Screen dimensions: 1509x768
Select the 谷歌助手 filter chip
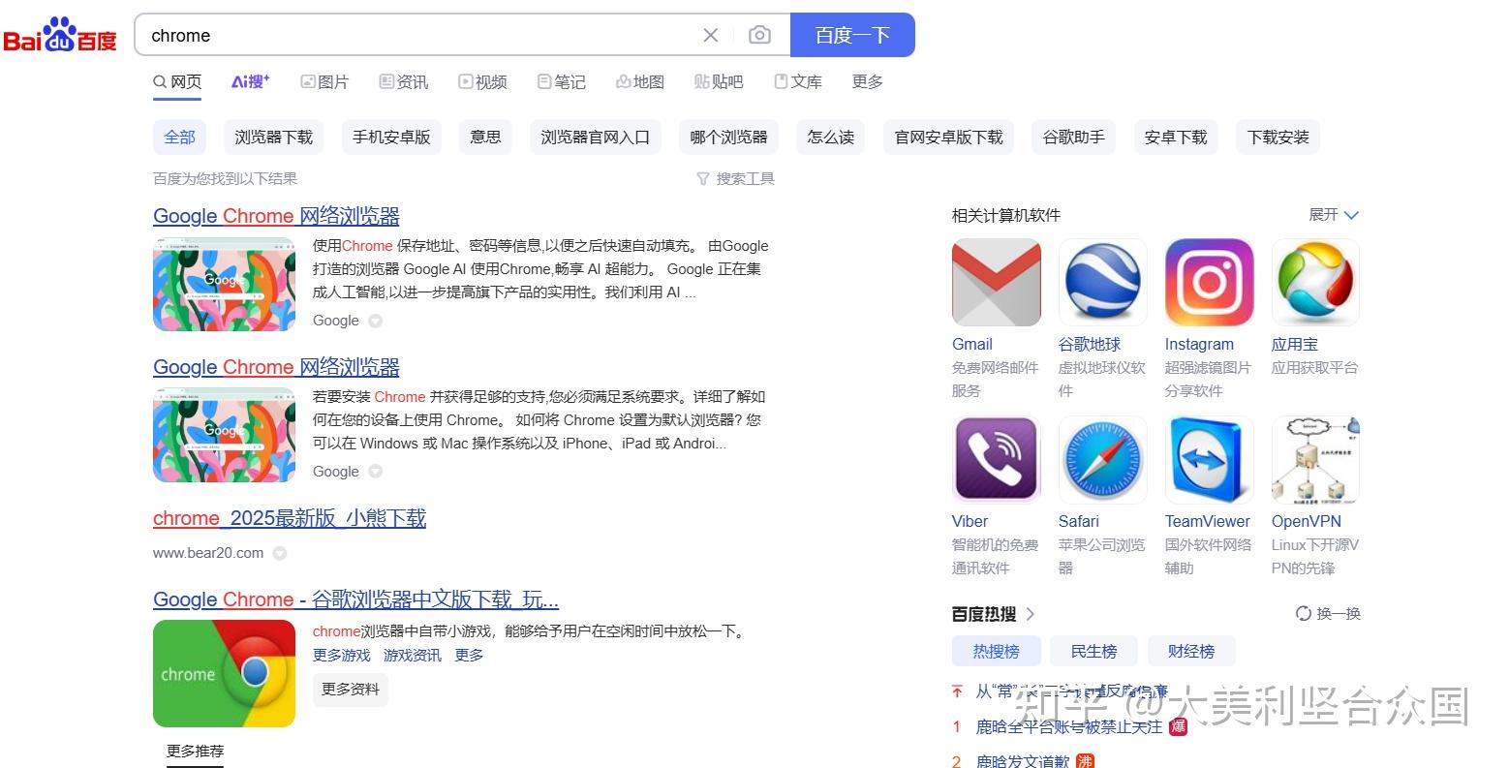(x=1073, y=137)
